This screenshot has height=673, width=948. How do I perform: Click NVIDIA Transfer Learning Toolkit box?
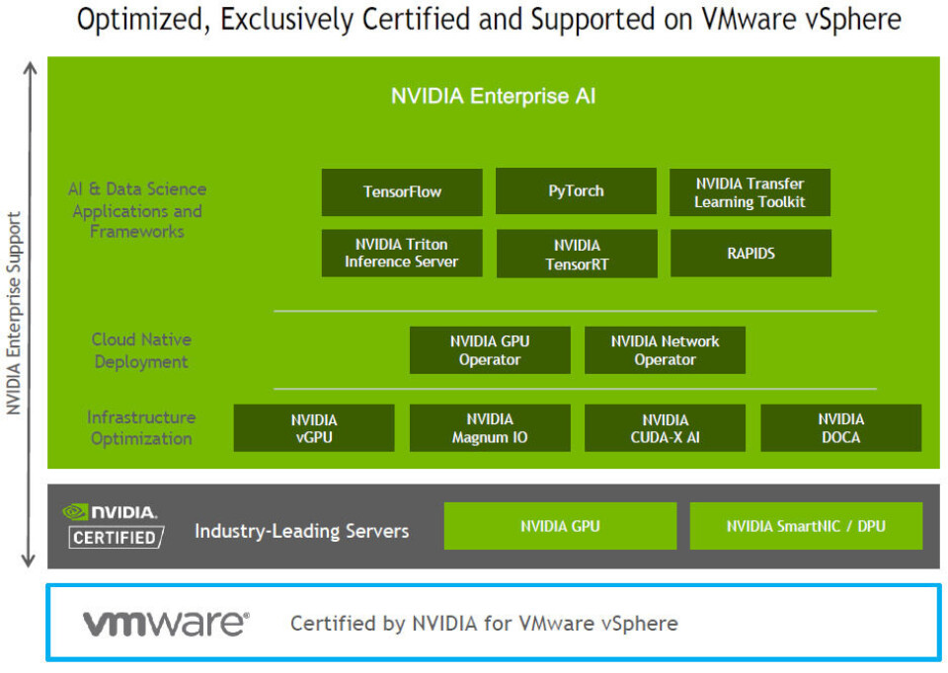coord(750,192)
